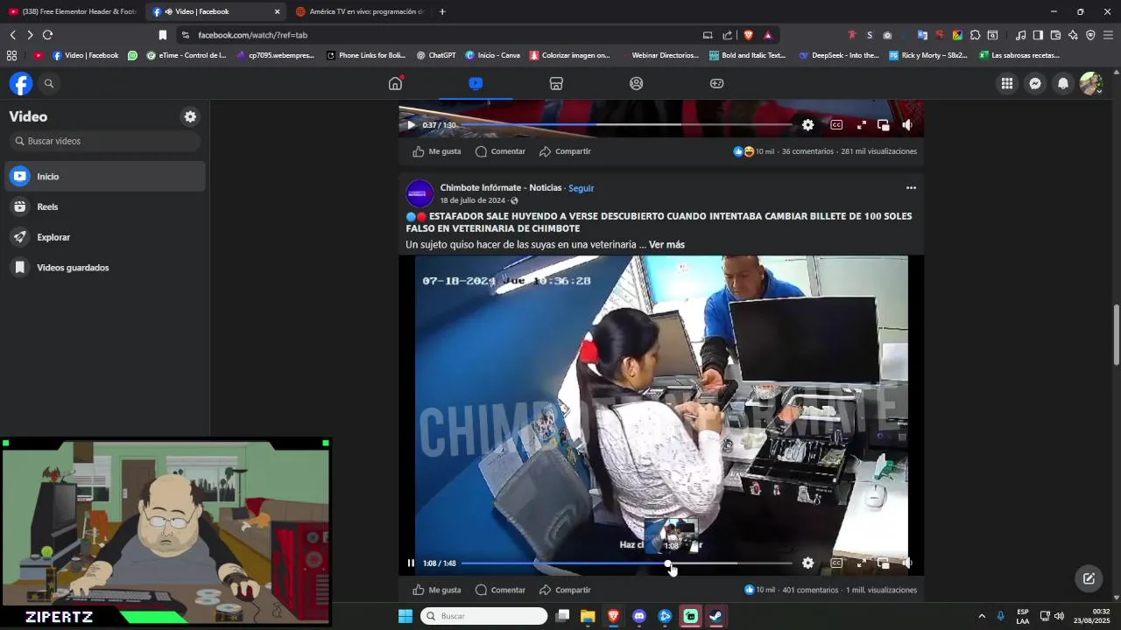Open new browser tab

tap(442, 11)
